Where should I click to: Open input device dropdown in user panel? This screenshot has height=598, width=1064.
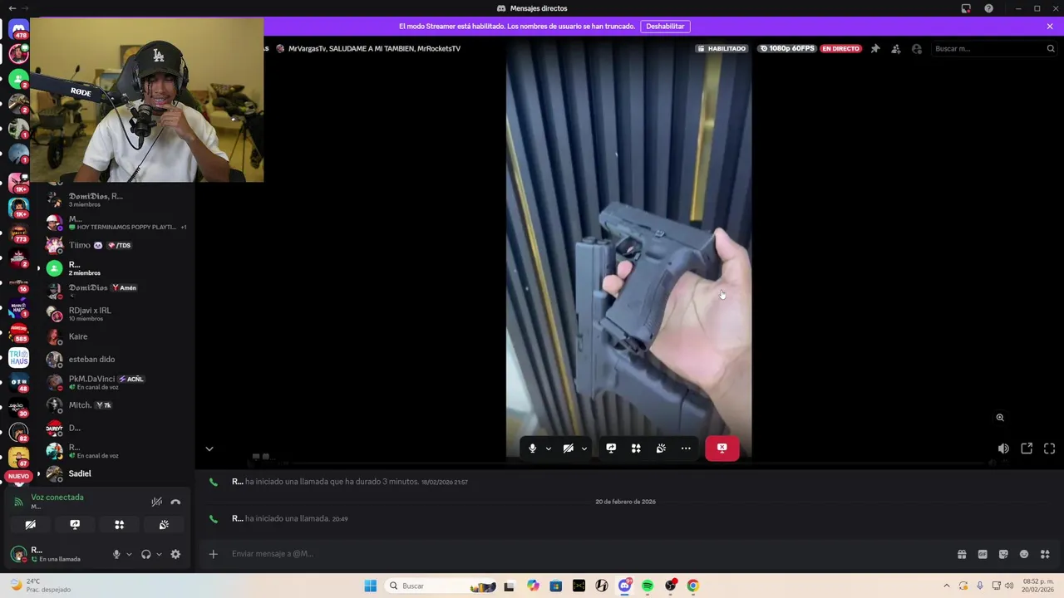pyautogui.click(x=129, y=555)
